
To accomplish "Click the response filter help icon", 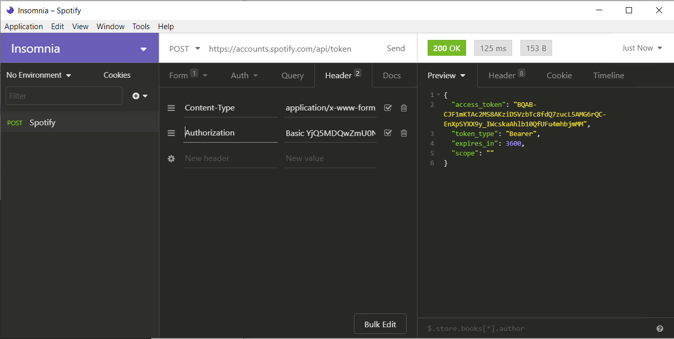I will click(x=660, y=328).
